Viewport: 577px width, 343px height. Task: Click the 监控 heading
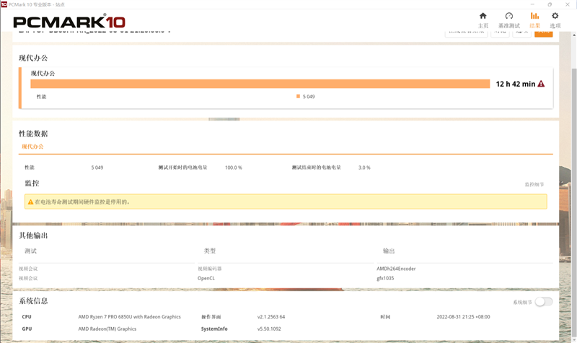tap(32, 183)
